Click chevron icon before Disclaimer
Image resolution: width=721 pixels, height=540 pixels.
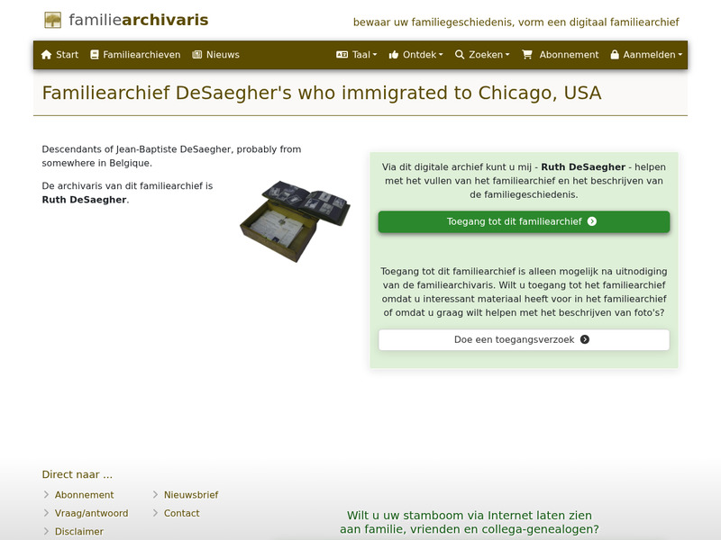click(46, 531)
